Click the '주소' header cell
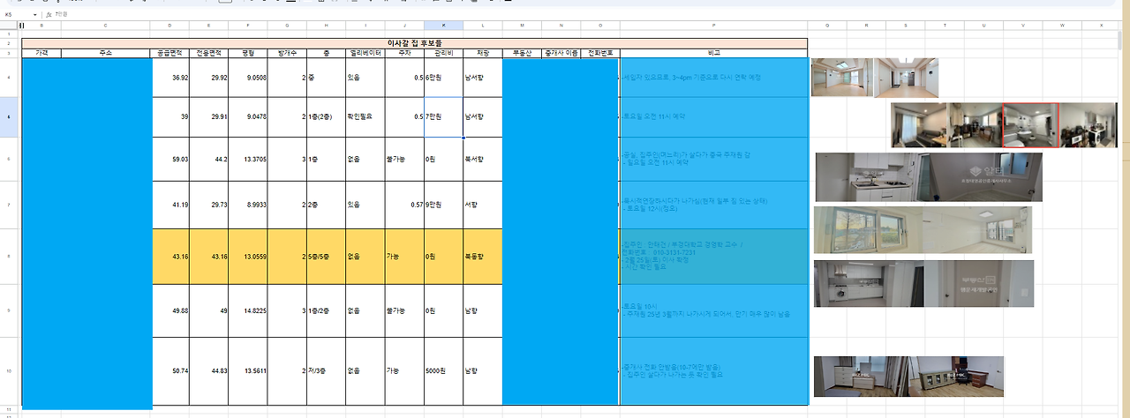1130x418 pixels. coord(106,53)
